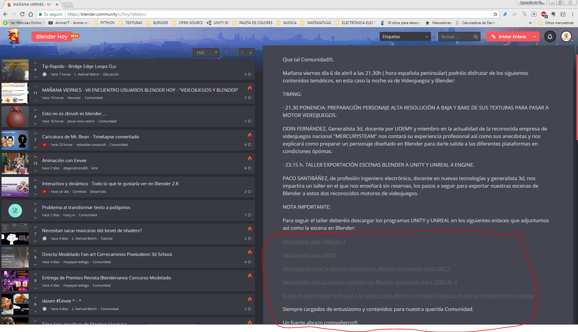
Task: Open the Esto no es zbrush es blender post
Action: [x=74, y=113]
